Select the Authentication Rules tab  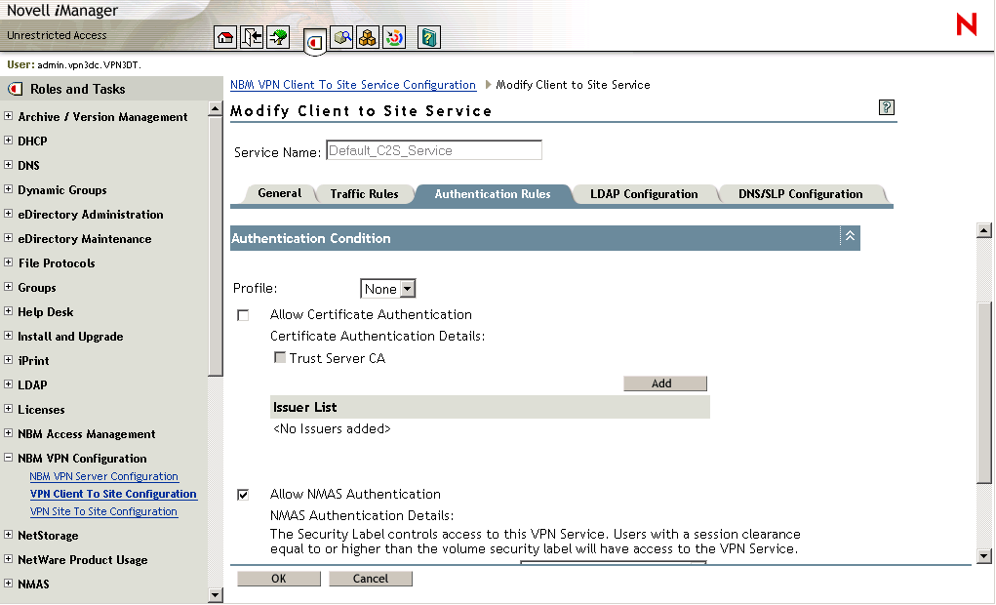click(x=493, y=194)
